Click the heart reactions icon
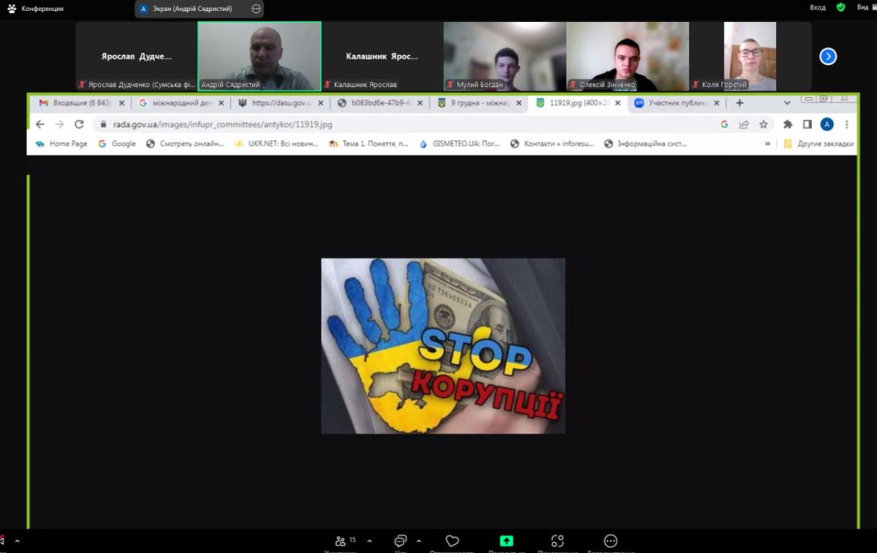877x553 pixels. pos(452,541)
